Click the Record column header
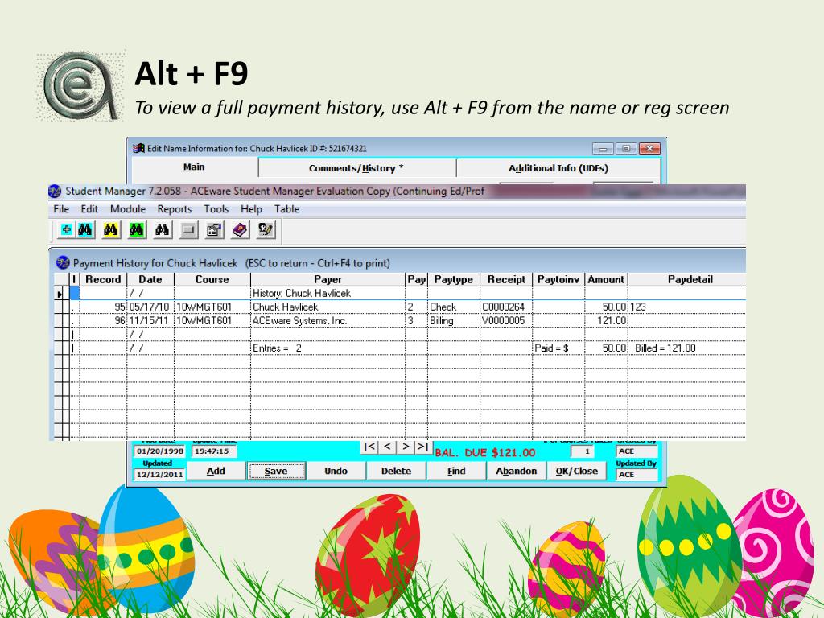824x618 pixels. (x=103, y=279)
